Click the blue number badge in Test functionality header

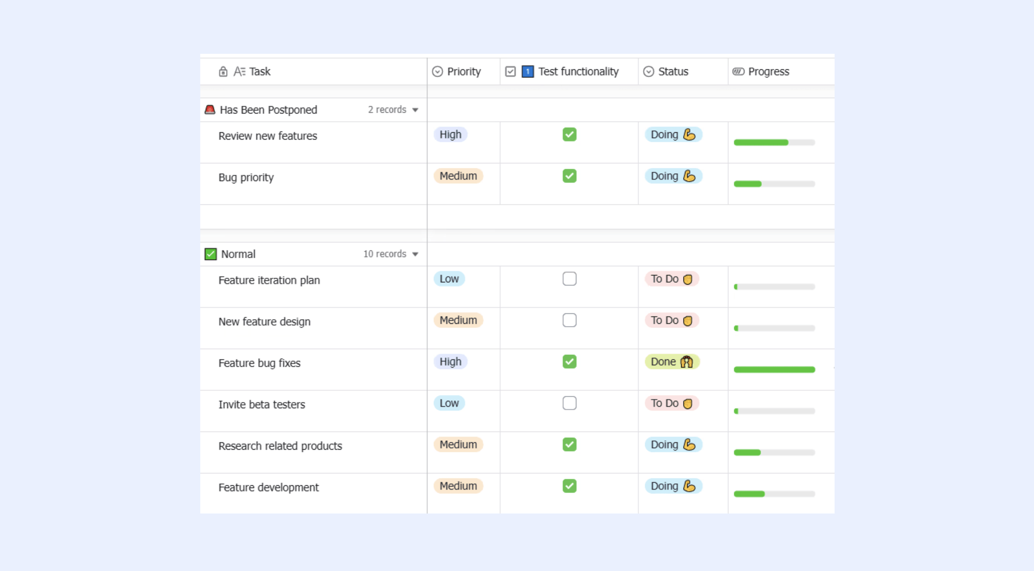pos(527,72)
